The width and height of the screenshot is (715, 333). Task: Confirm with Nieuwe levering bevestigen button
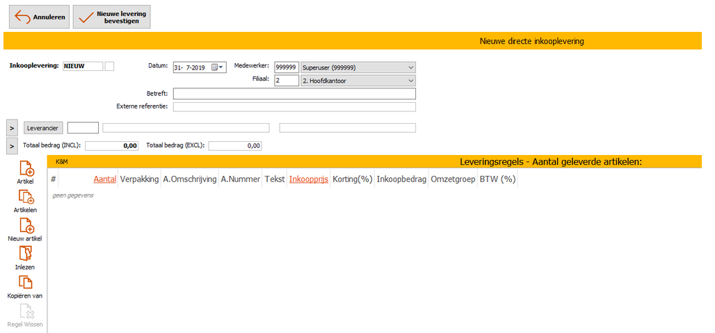click(x=111, y=17)
